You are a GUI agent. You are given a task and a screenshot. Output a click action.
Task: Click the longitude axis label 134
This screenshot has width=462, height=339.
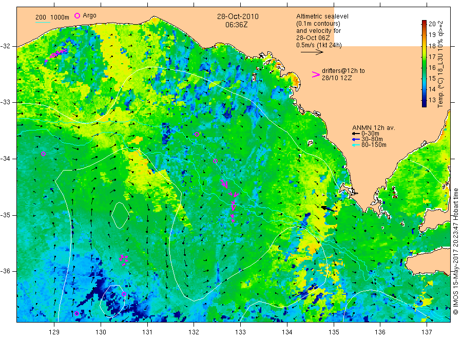tap(287, 332)
